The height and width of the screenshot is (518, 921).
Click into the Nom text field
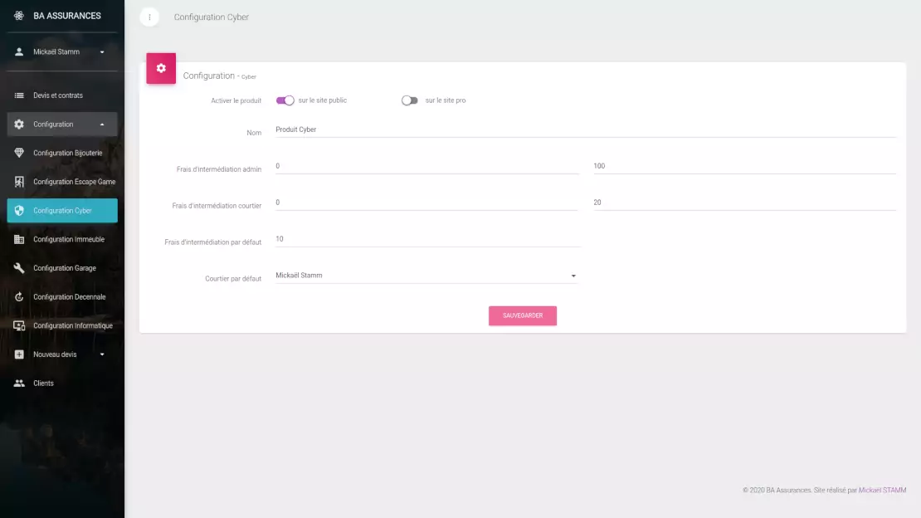pos(585,129)
